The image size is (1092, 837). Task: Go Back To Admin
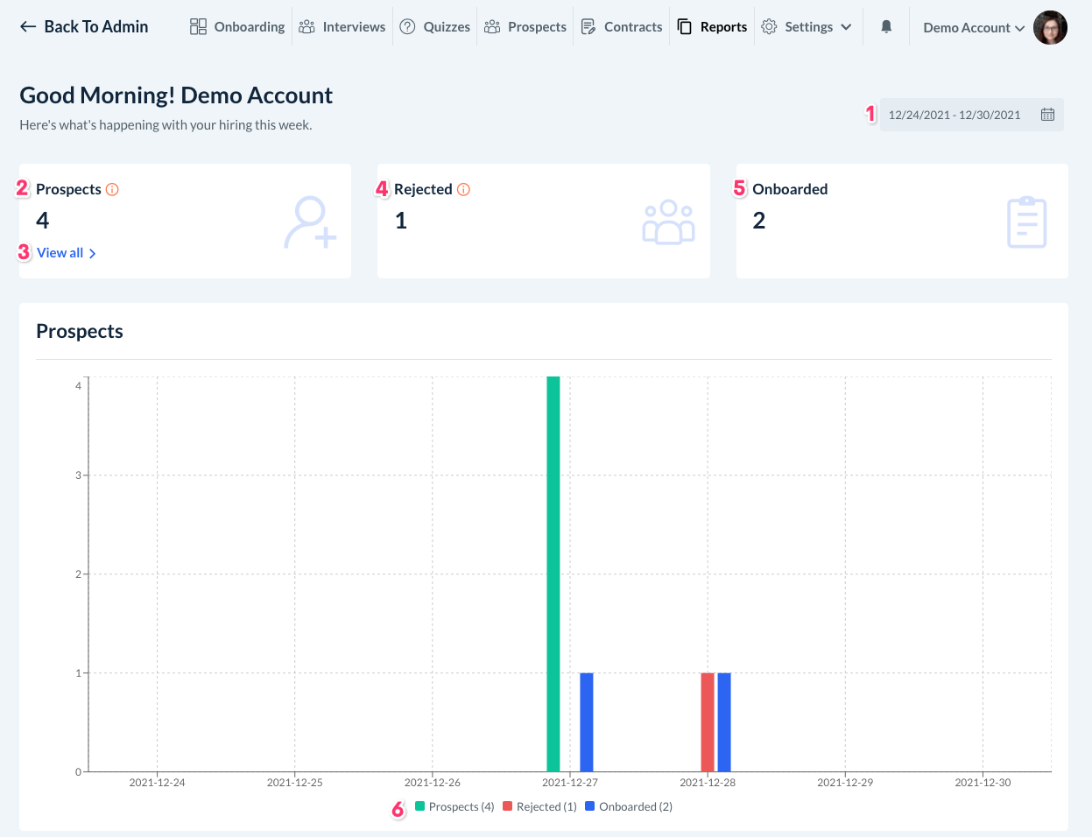(84, 27)
